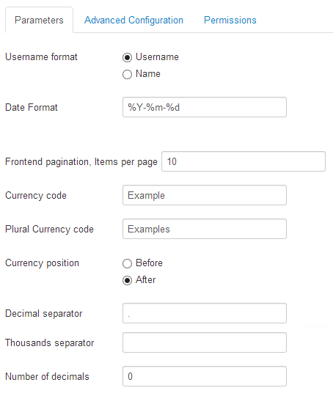Open the Permissions tab
333x396 pixels.
click(230, 21)
